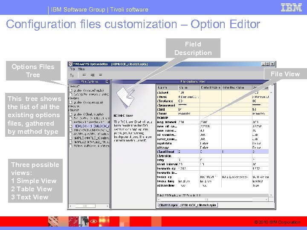Click the Default Value column header
Image resolution: width=307 pixels, height=230 pixels.
pyautogui.click(x=211, y=88)
